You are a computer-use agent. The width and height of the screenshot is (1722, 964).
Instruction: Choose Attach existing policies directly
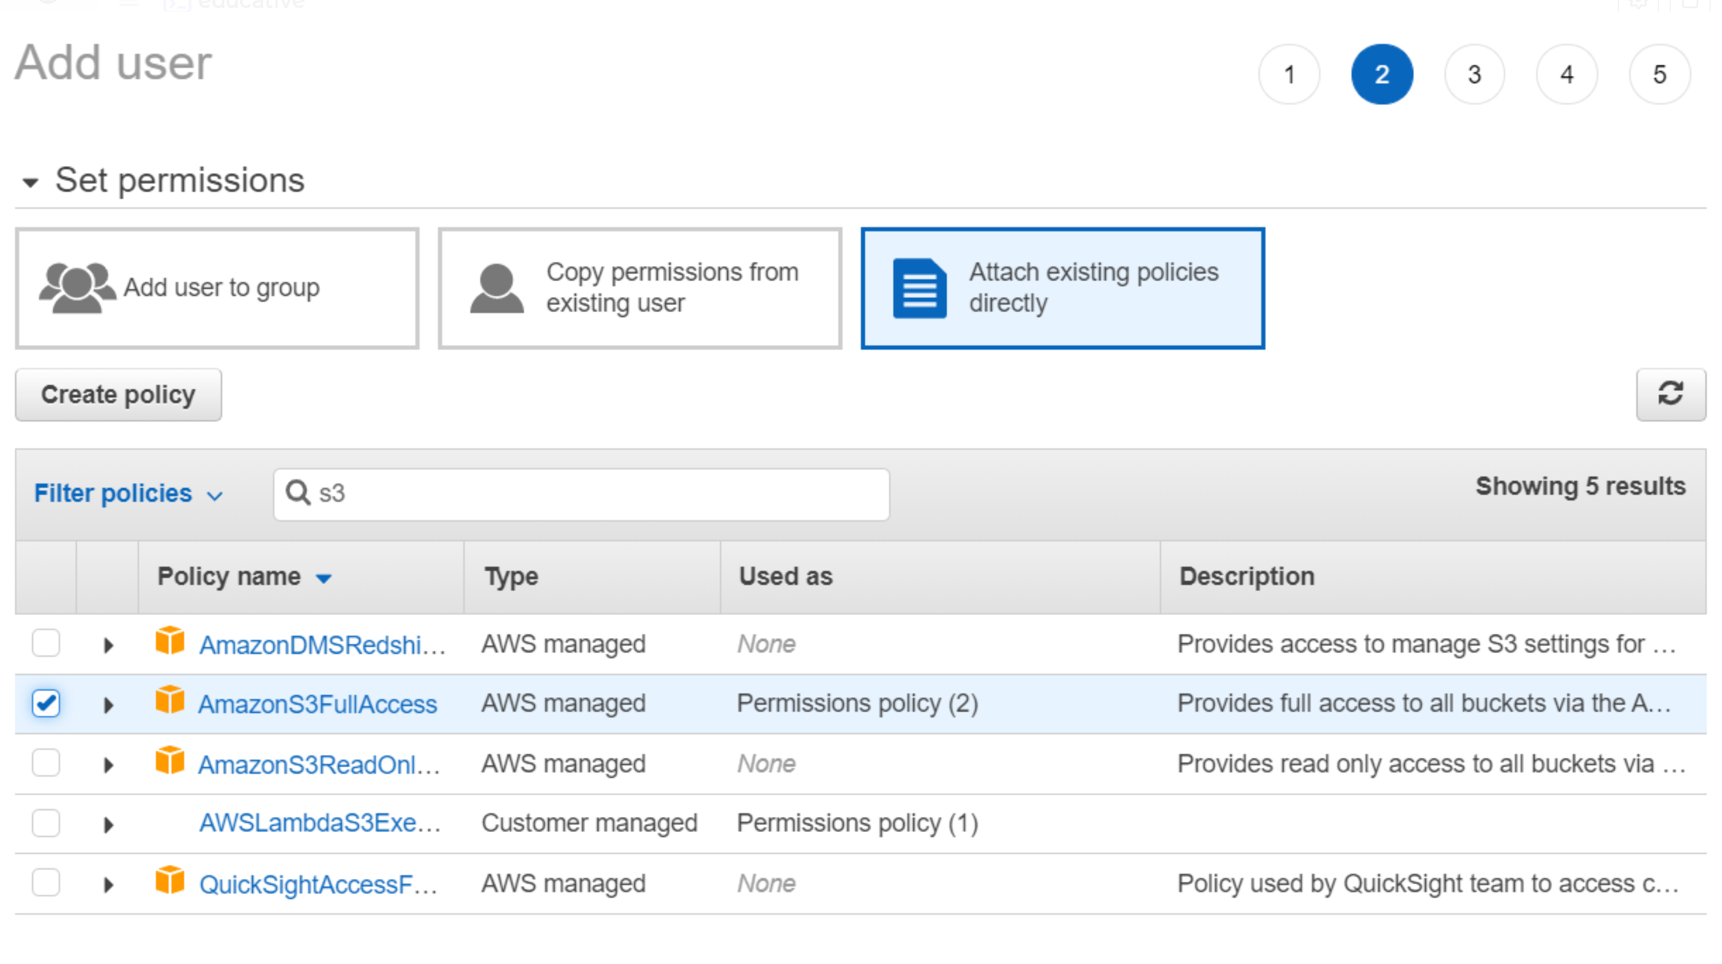click(x=1063, y=289)
